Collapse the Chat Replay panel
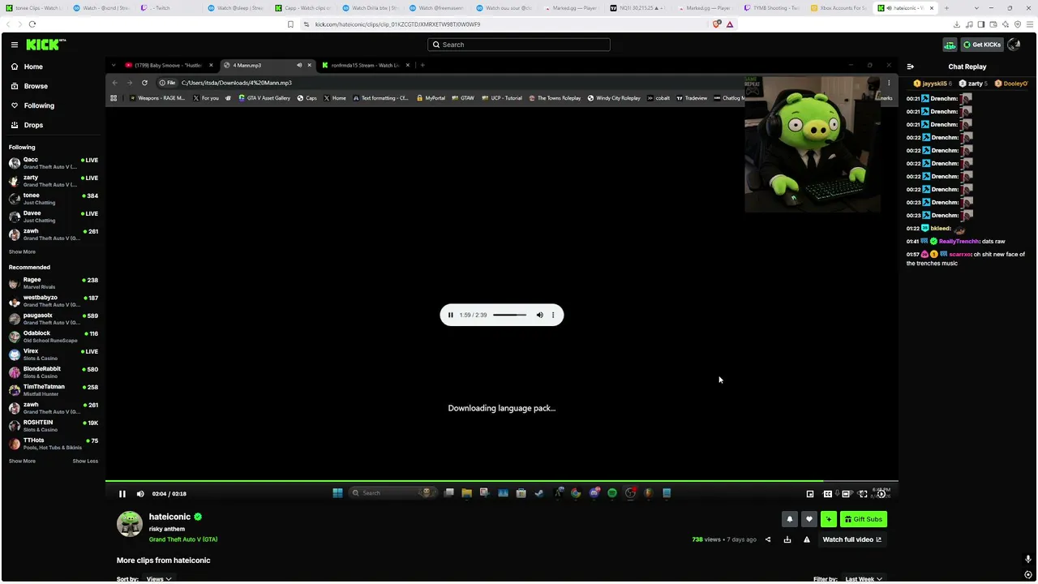1038x584 pixels. click(x=910, y=67)
